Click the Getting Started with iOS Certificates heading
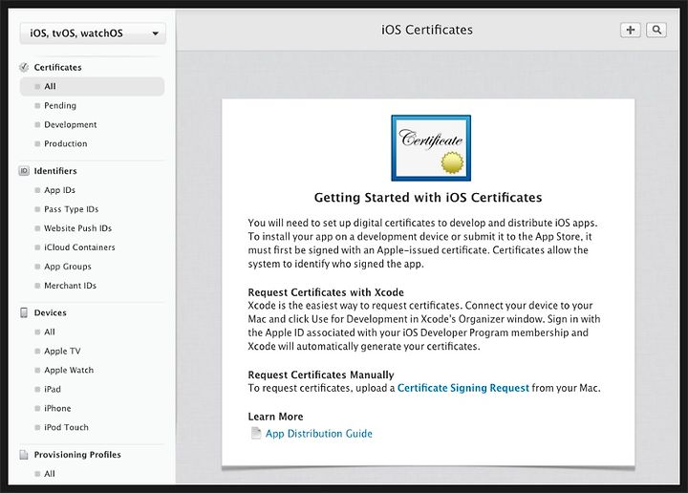 (x=428, y=198)
